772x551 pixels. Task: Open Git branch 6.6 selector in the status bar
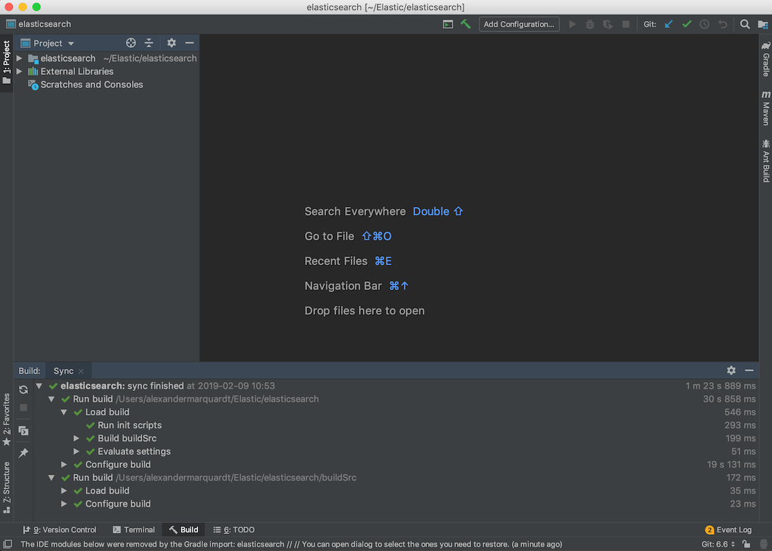click(x=718, y=544)
